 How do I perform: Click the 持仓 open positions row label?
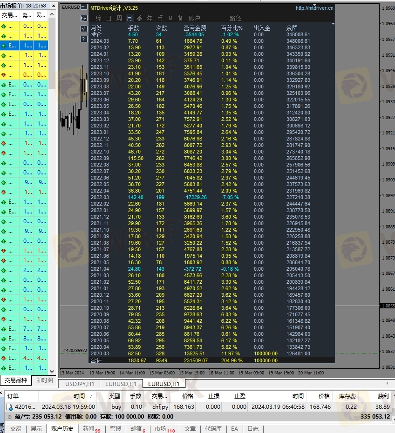pos(96,34)
